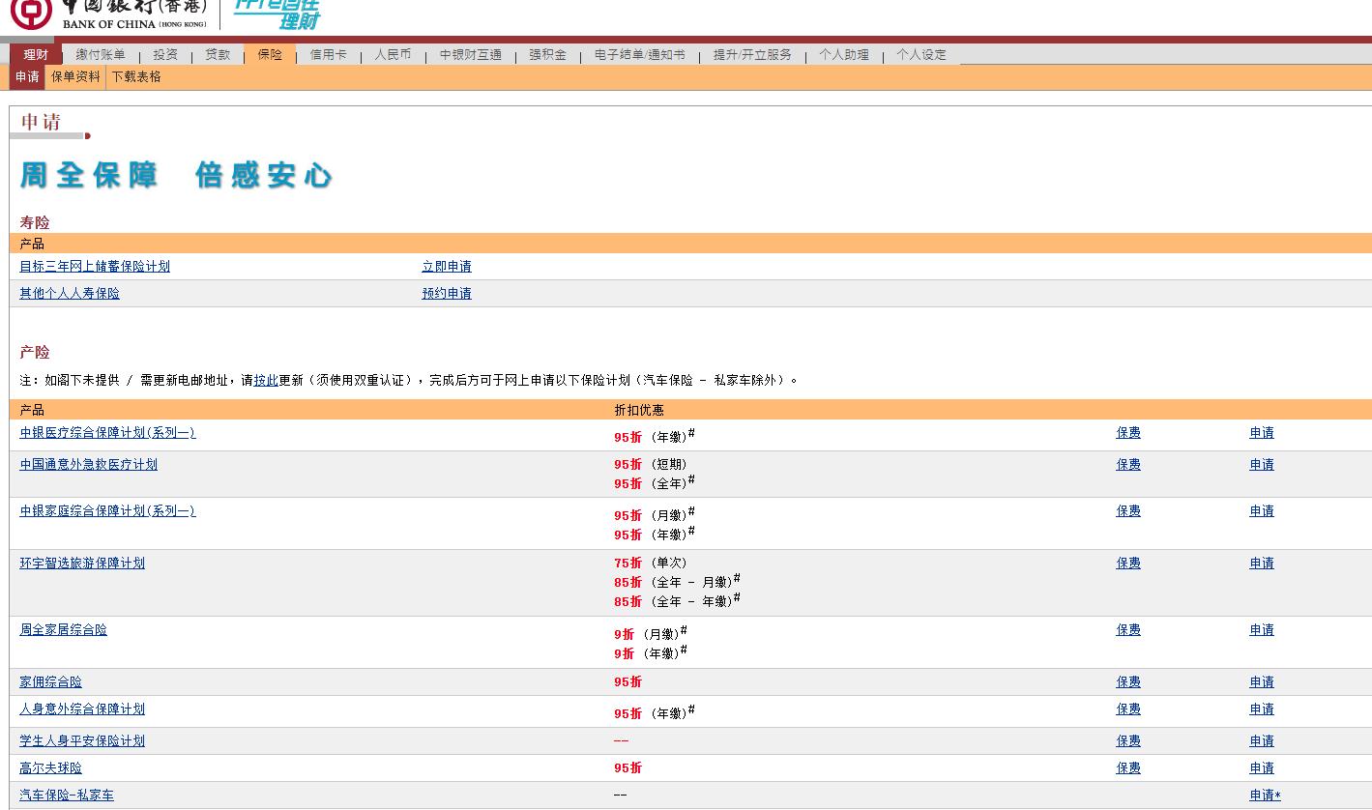View 保费 for 学生人身平安保险计划

1128,741
